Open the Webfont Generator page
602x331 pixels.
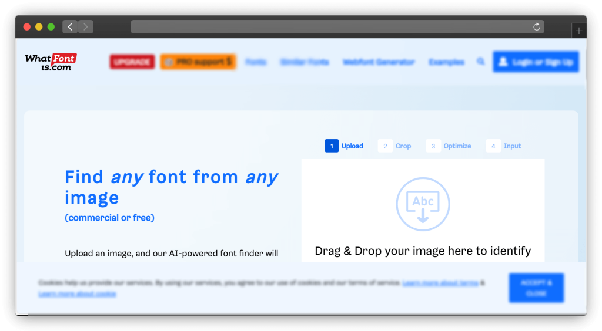pos(379,62)
